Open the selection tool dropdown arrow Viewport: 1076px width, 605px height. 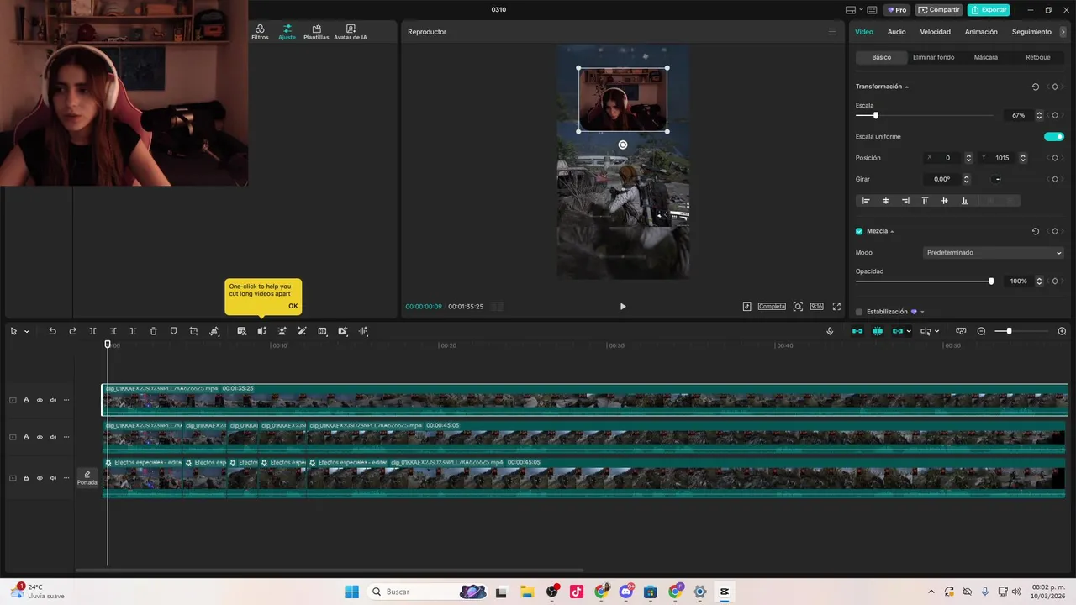[26, 331]
